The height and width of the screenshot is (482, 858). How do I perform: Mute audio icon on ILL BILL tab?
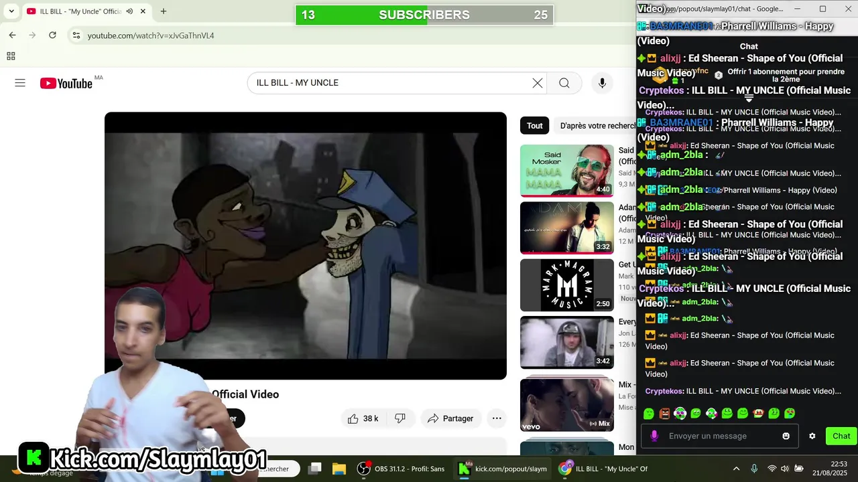point(129,11)
